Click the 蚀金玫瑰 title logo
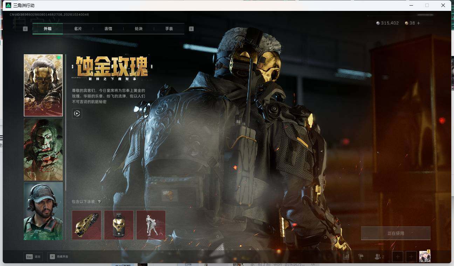 [x=112, y=67]
